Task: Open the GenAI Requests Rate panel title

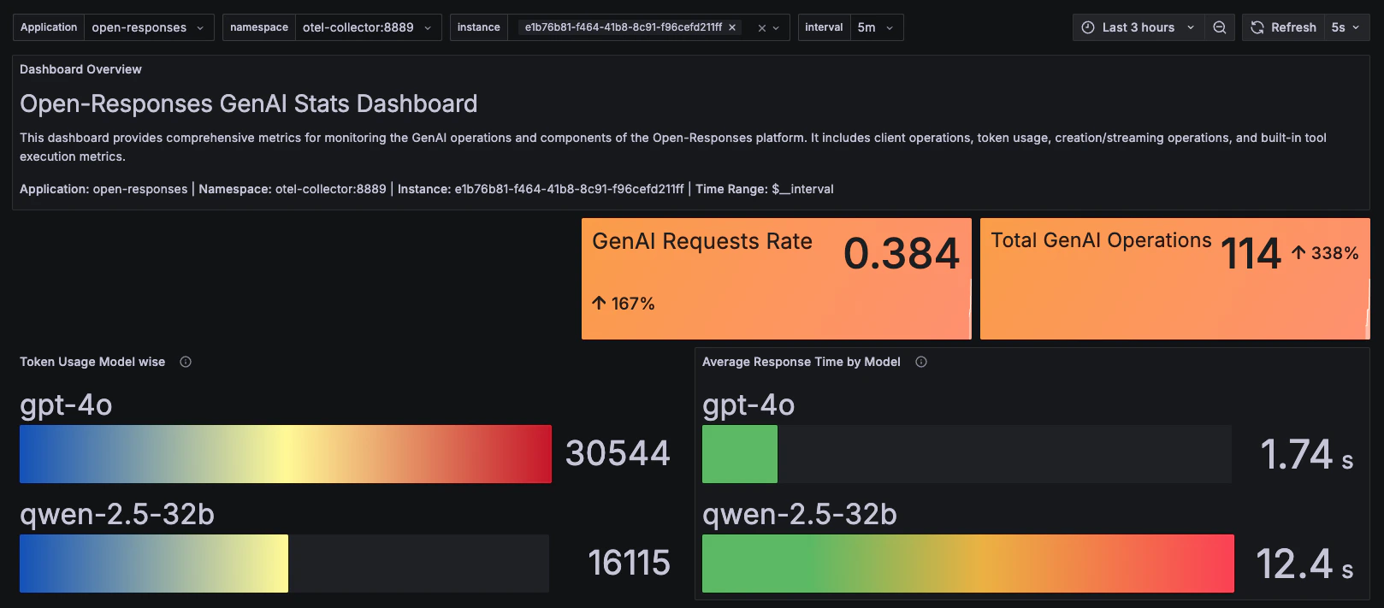Action: tap(702, 241)
